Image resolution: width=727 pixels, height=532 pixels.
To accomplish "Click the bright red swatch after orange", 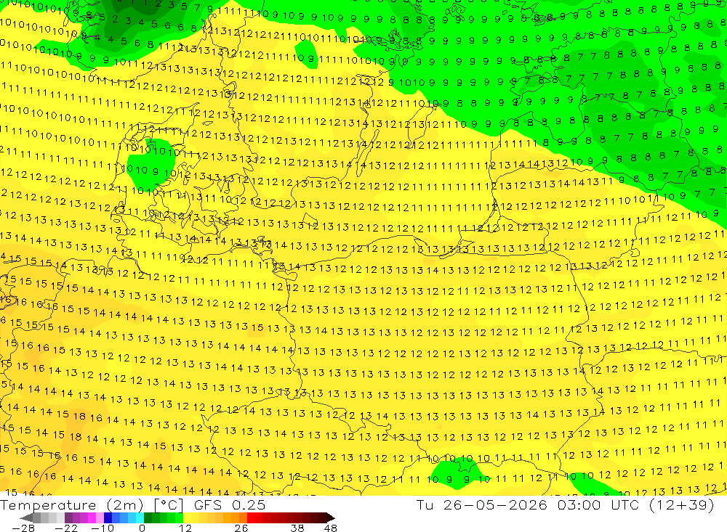I will (251, 517).
